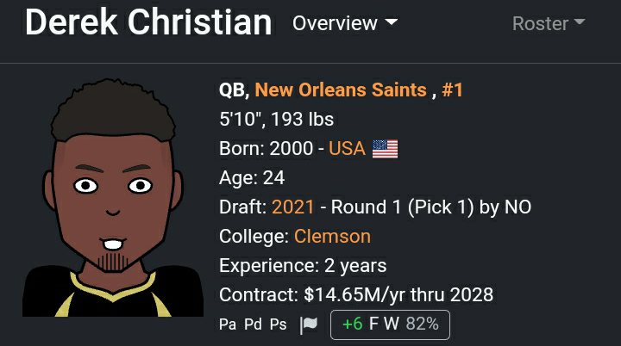Image resolution: width=621 pixels, height=346 pixels.
Task: Open the Overview dropdown menu
Action: click(344, 23)
